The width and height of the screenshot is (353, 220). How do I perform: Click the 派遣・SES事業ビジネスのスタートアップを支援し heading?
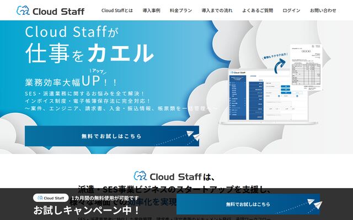click(175, 190)
